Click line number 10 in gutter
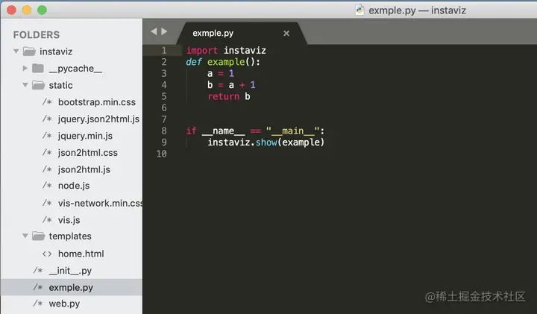537x314 pixels. pos(162,154)
